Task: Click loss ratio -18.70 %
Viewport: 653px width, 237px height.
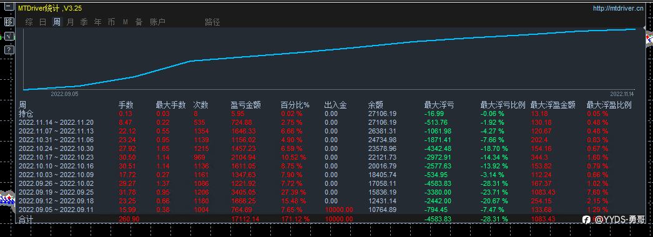Action: (494, 148)
